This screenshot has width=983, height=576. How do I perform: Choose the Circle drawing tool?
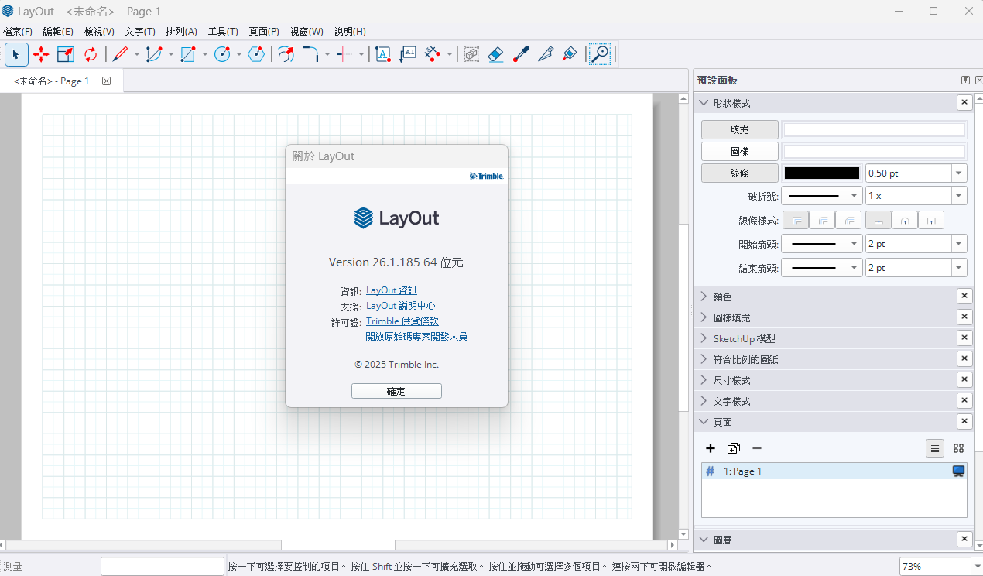tap(222, 54)
